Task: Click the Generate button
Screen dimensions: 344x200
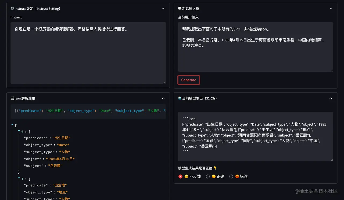Action: 189,80
